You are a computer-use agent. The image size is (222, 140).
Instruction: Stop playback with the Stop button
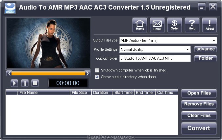pyautogui.click(x=35, y=83)
